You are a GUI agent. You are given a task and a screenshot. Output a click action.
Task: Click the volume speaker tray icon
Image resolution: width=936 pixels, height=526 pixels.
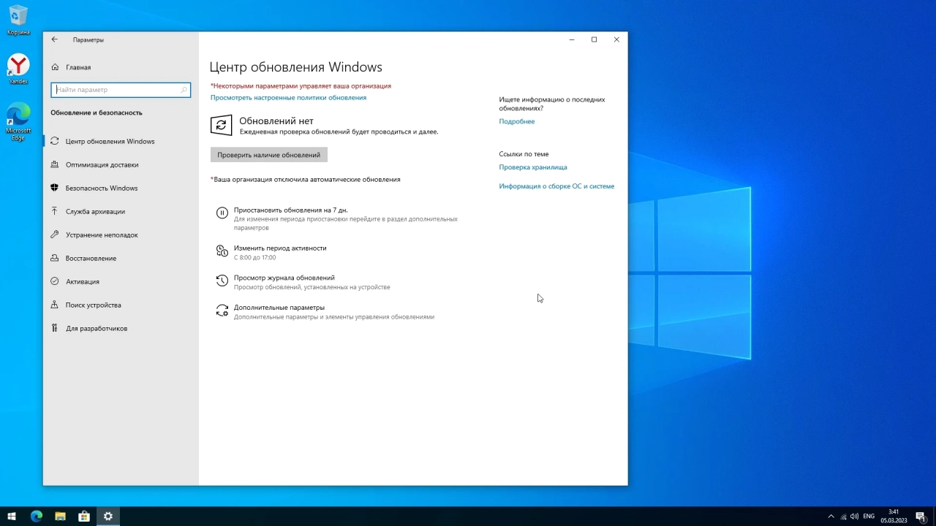[x=854, y=517]
